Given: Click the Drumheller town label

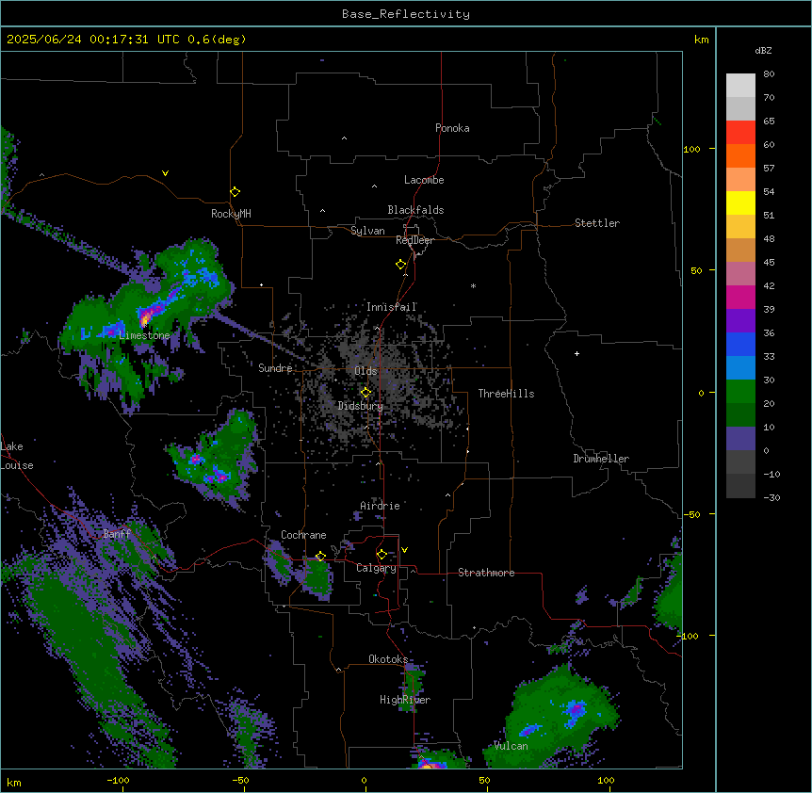Looking at the screenshot, I should coord(601,459).
